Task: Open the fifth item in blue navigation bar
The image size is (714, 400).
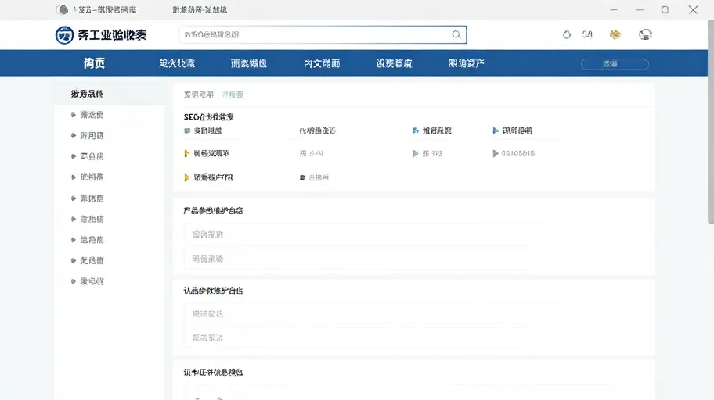Action: pos(395,63)
